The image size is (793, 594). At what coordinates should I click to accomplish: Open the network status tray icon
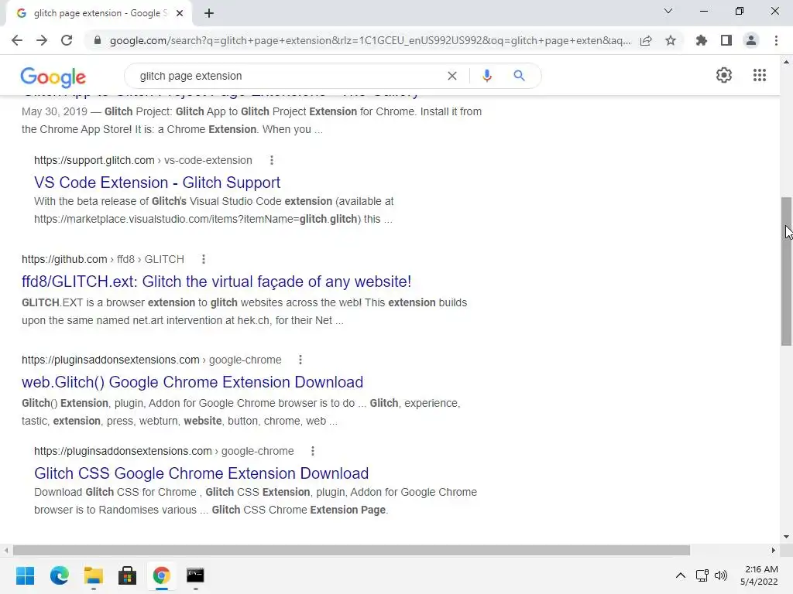(702, 575)
